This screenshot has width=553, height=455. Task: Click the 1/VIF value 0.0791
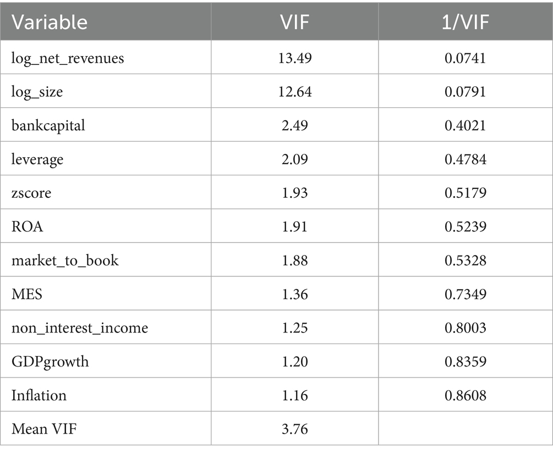click(465, 91)
